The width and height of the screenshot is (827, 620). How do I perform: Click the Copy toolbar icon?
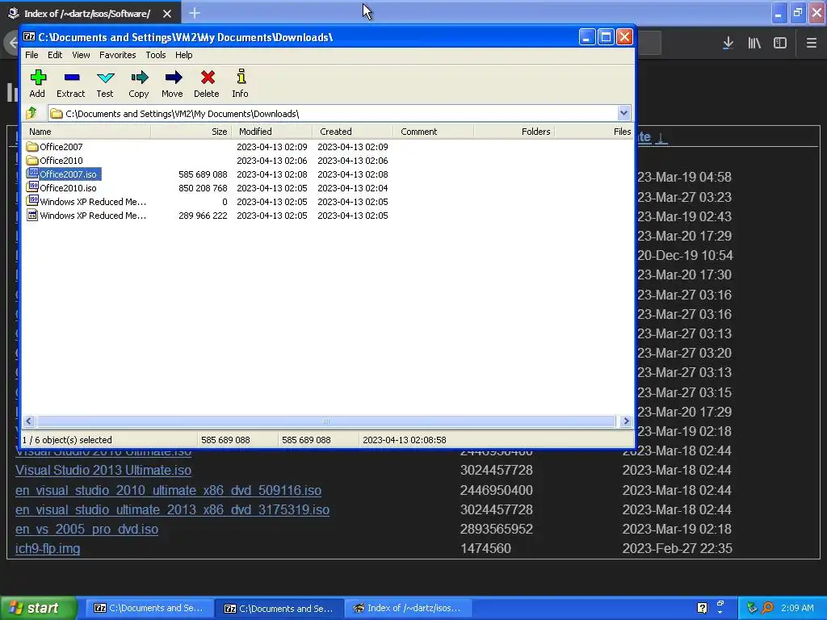(139, 78)
